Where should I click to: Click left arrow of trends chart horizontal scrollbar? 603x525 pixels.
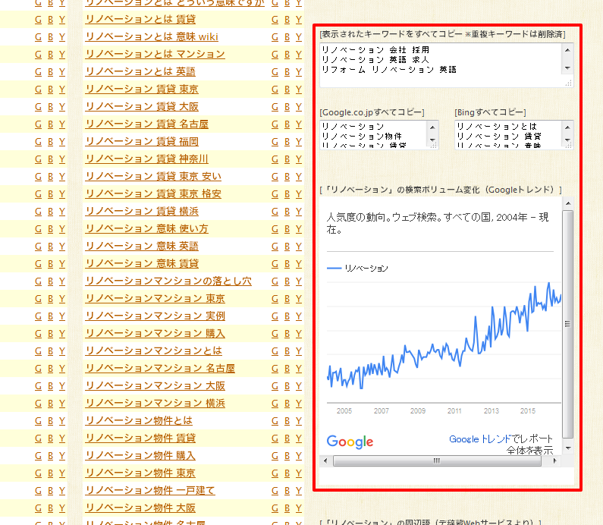click(x=325, y=461)
